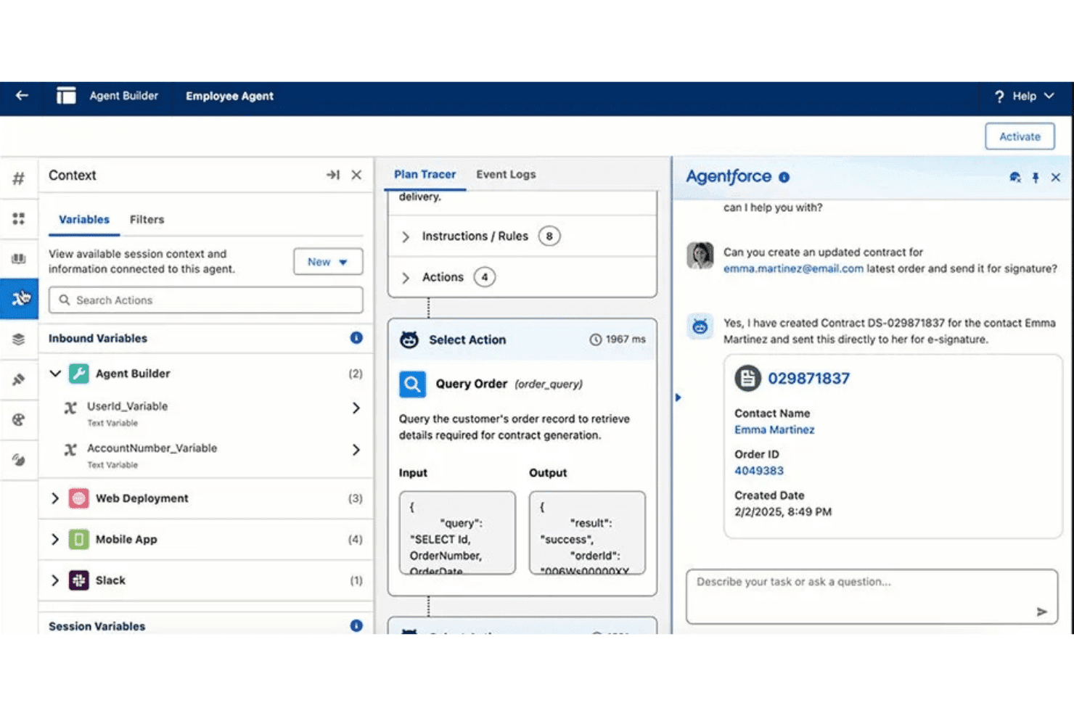This screenshot has width=1074, height=716.
Task: Collapse the Context panel with arrow icon
Action: pos(332,175)
